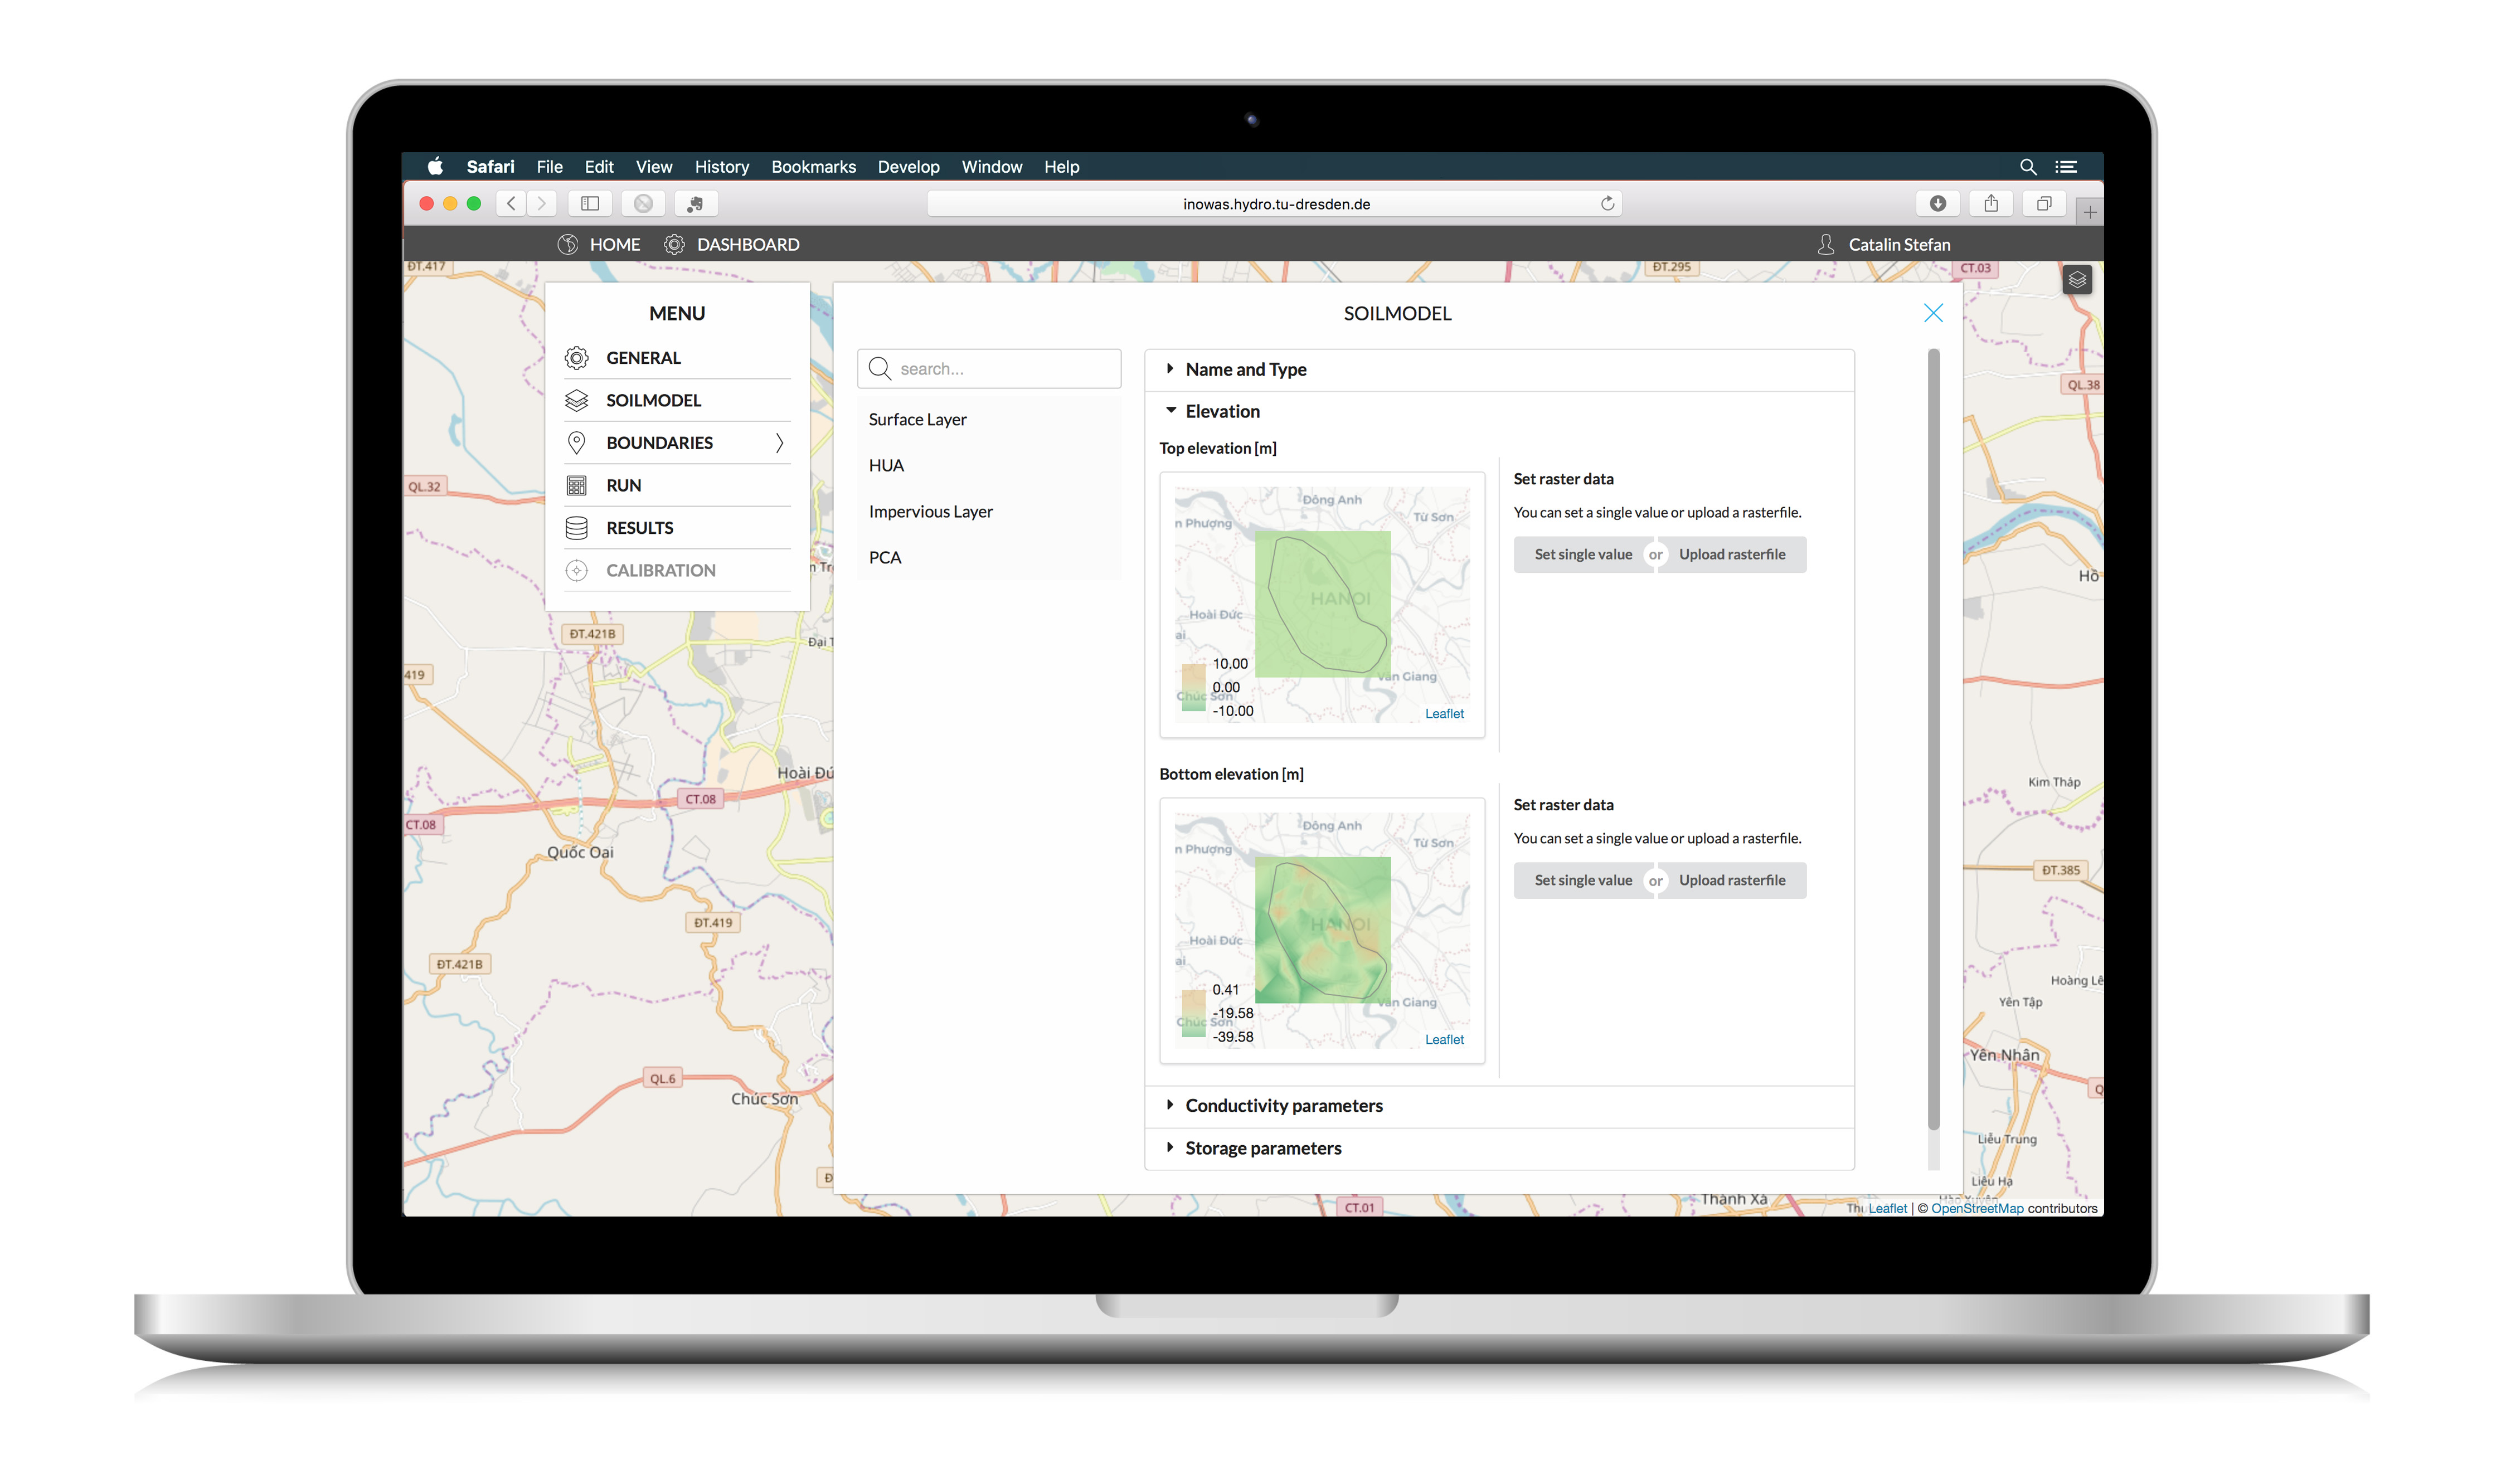
Task: Open the Window menu
Action: [x=991, y=167]
